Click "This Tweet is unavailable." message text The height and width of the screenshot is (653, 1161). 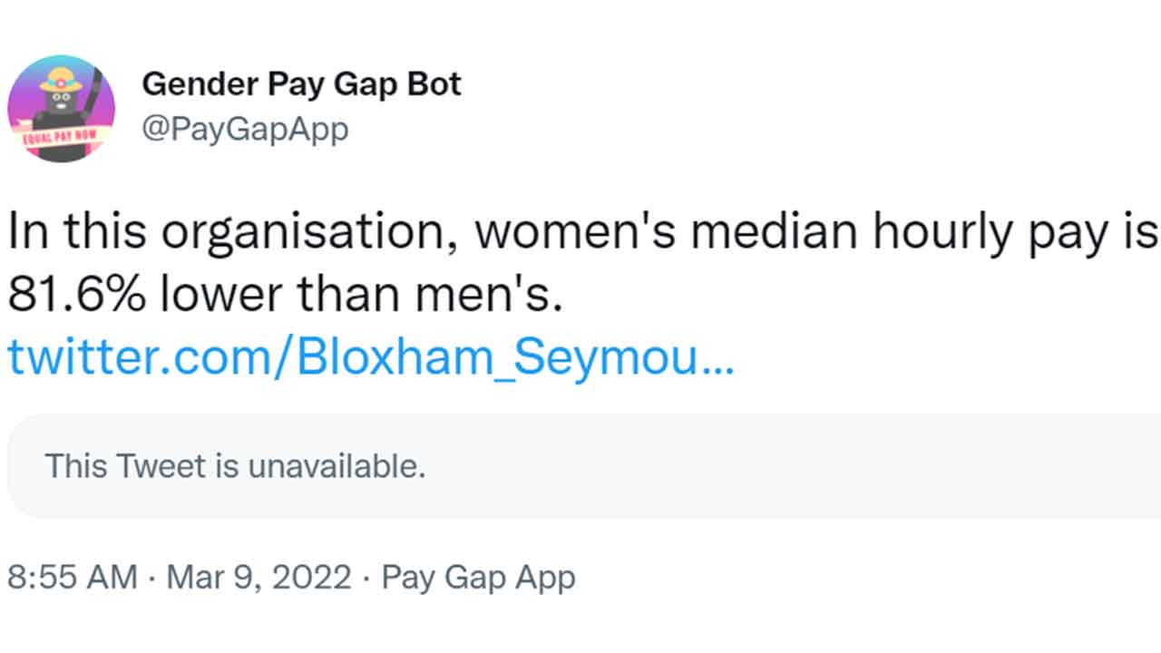pos(235,466)
